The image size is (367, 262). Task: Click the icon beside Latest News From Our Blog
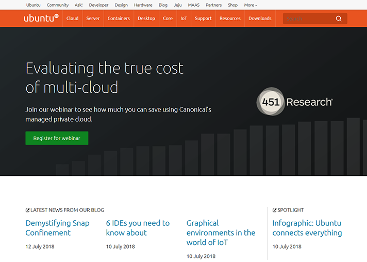click(28, 210)
